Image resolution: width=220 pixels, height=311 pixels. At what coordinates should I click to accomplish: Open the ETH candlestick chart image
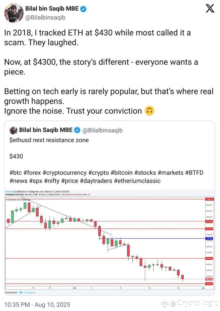(x=110, y=242)
